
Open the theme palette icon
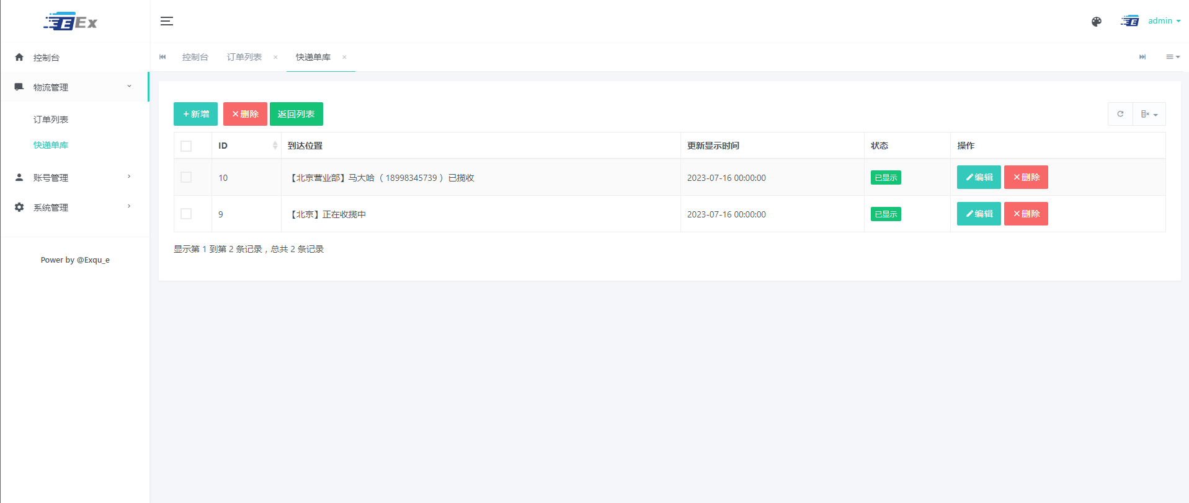click(1097, 22)
